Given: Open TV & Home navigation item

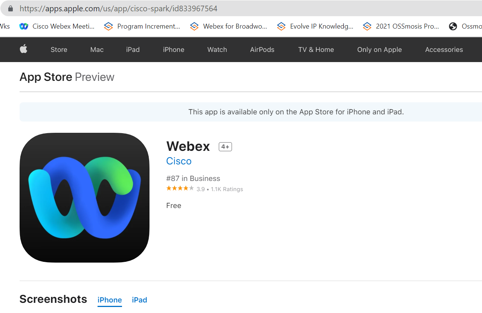Looking at the screenshot, I should point(316,50).
